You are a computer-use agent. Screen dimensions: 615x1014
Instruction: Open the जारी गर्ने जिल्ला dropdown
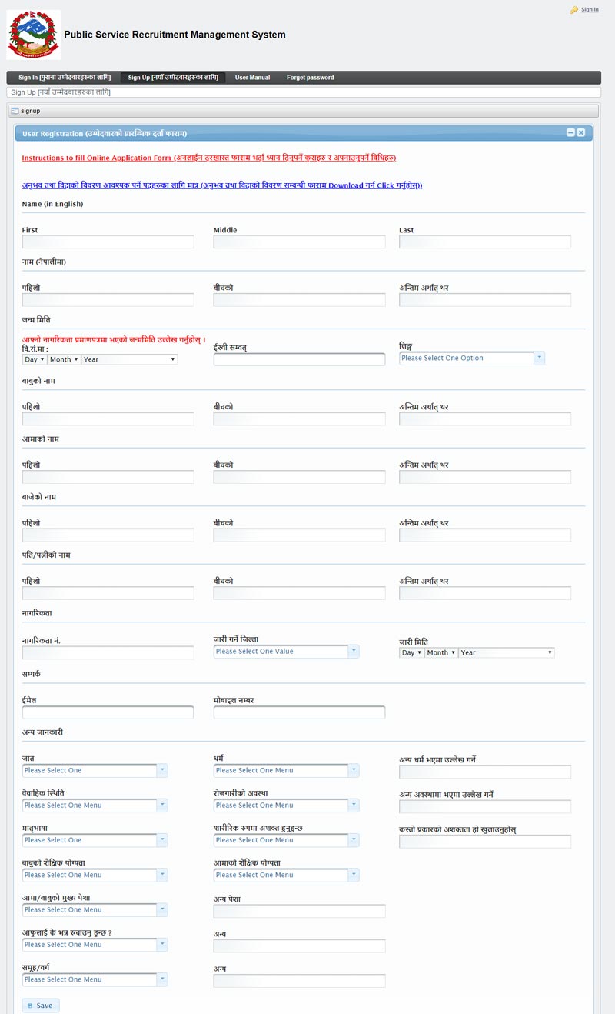(287, 652)
